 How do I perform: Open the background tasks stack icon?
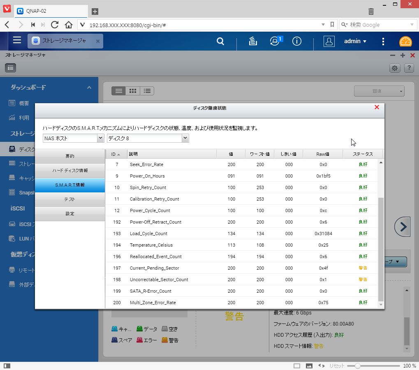click(x=253, y=41)
